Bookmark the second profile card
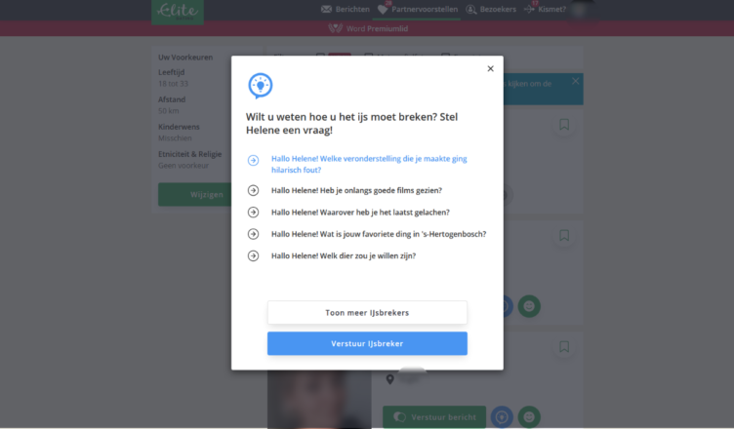Screen dimensions: 734x429 [x=564, y=235]
